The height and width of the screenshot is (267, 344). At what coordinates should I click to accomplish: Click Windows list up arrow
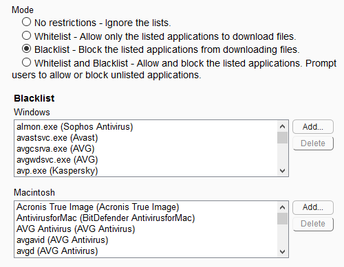click(x=282, y=126)
